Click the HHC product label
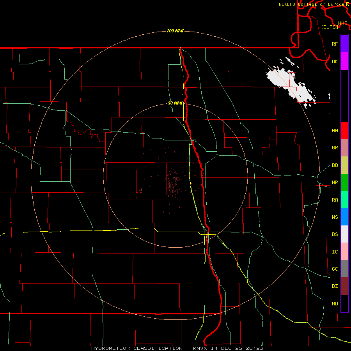Viewport: 351px width, 351px height. pyautogui.click(x=342, y=23)
